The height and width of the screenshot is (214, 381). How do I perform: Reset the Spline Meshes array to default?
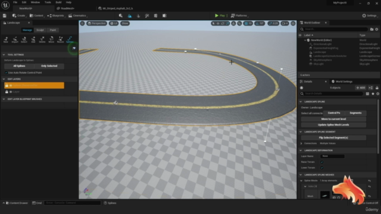tap(369, 181)
